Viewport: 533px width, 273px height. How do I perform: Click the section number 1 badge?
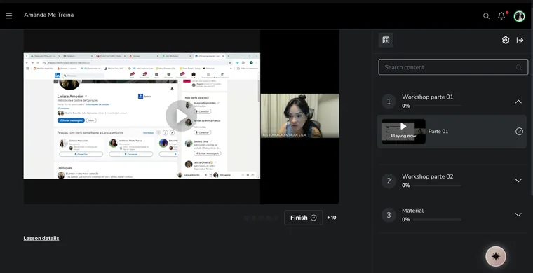click(389, 101)
